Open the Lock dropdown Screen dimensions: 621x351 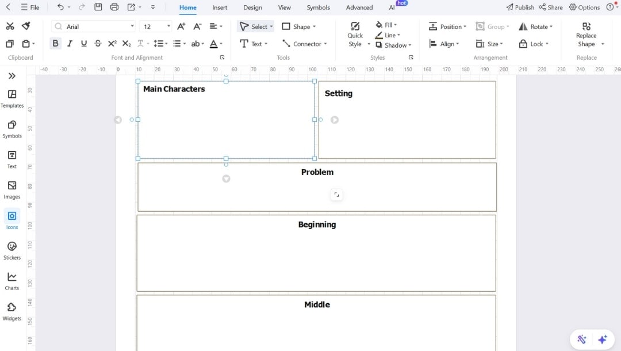pos(534,44)
